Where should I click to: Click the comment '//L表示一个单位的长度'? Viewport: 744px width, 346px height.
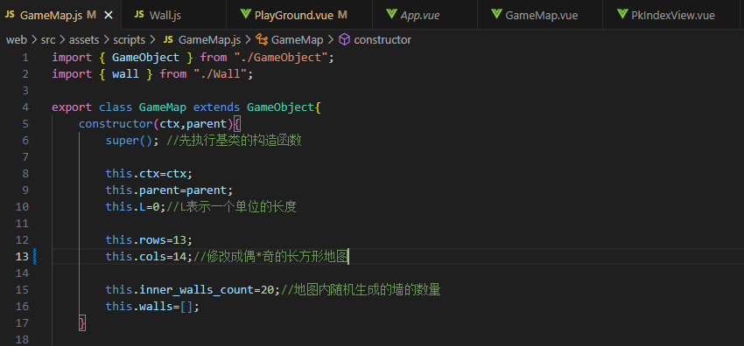pyautogui.click(x=231, y=207)
